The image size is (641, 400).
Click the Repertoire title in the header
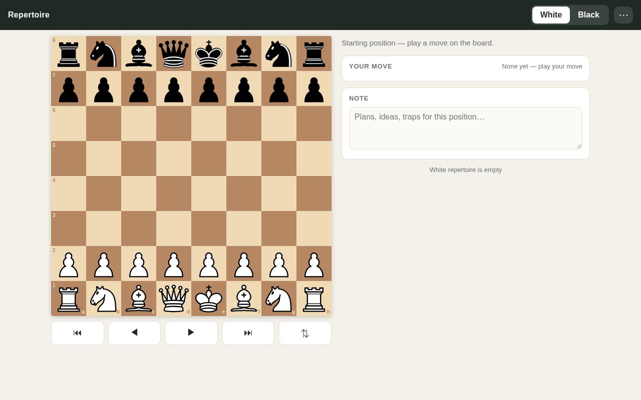pyautogui.click(x=29, y=15)
